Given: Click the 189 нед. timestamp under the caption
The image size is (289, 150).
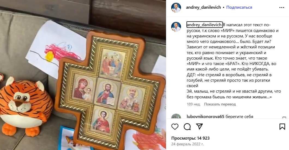Looking at the screenshot, I should pyautogui.click(x=194, y=104).
